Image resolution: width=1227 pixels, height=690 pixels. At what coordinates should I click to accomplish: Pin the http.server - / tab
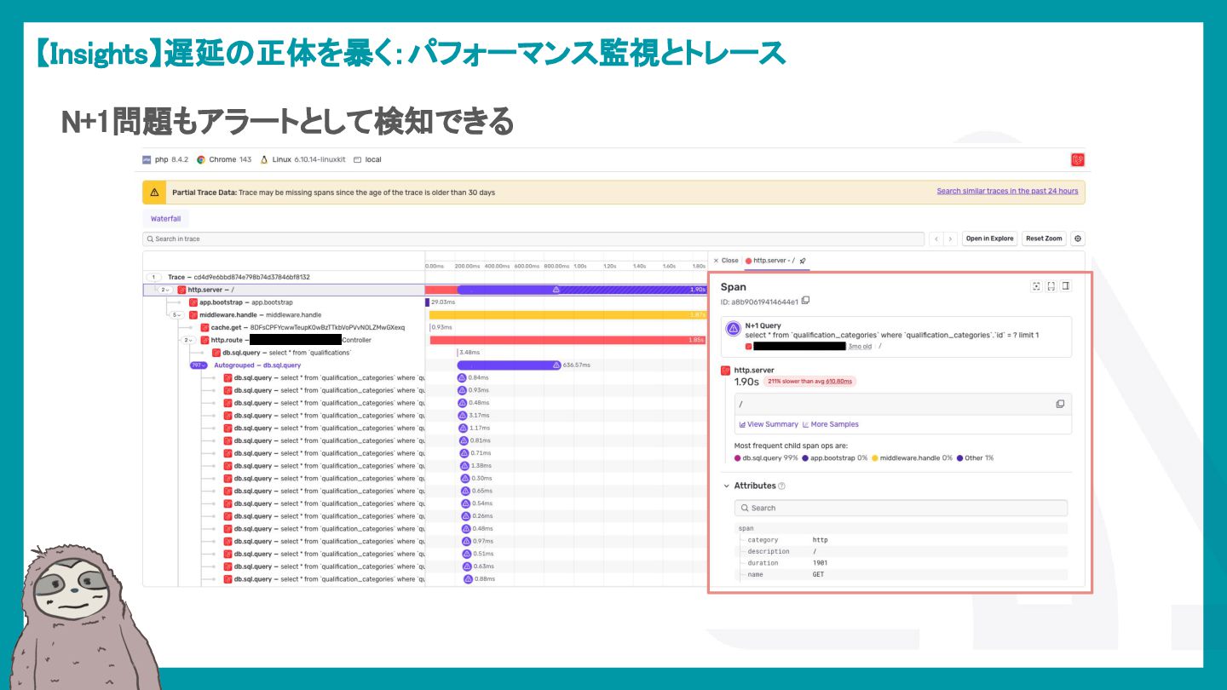coord(803,261)
